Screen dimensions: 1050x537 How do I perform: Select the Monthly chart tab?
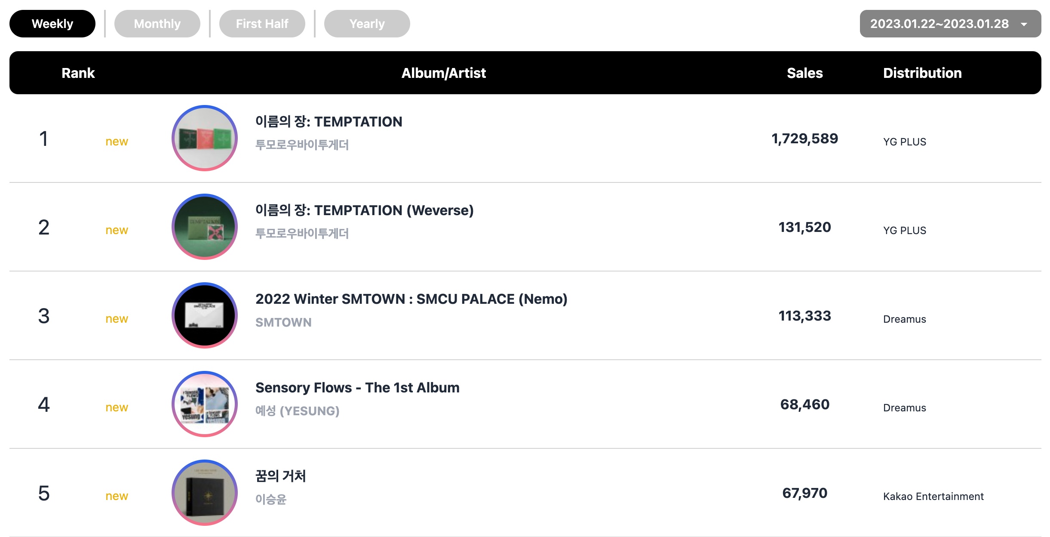pyautogui.click(x=157, y=24)
